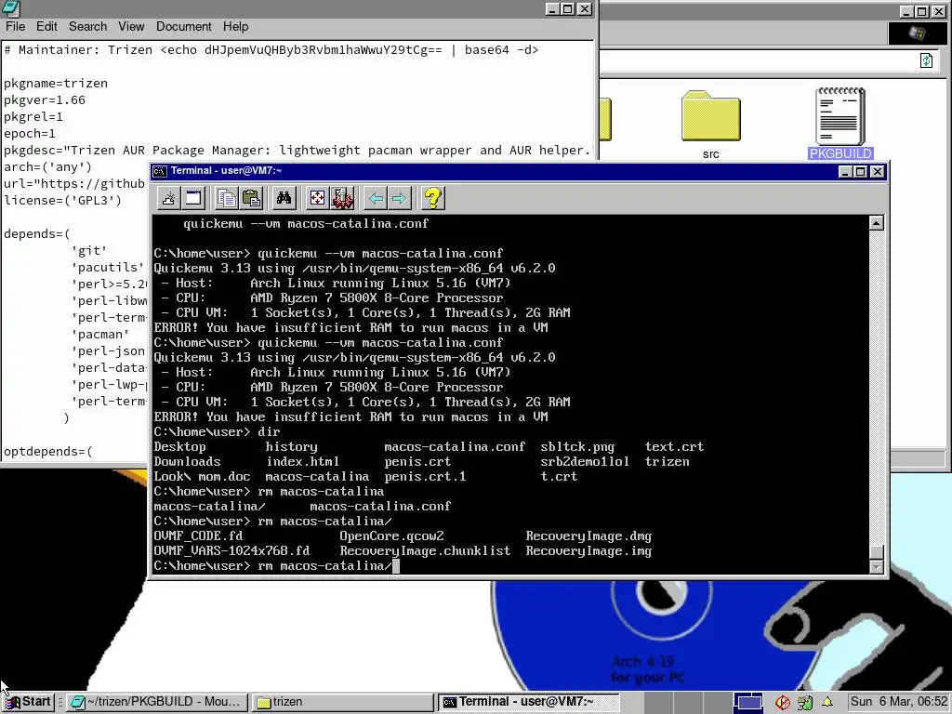Click 'OVMF_VARS-1024x768.fd' in Terminal output

tap(231, 550)
